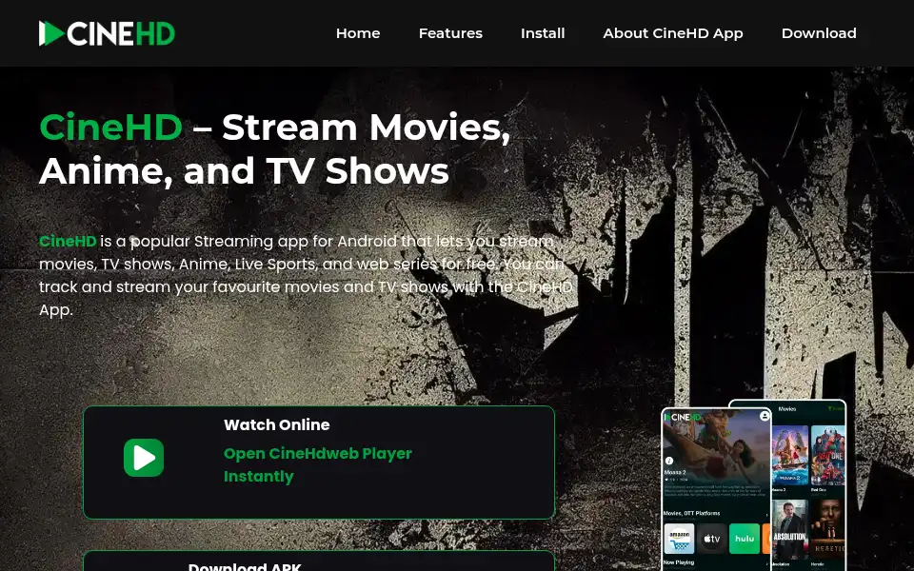
Task: Click the Red One movie poster thumbnail
Action: click(x=827, y=455)
